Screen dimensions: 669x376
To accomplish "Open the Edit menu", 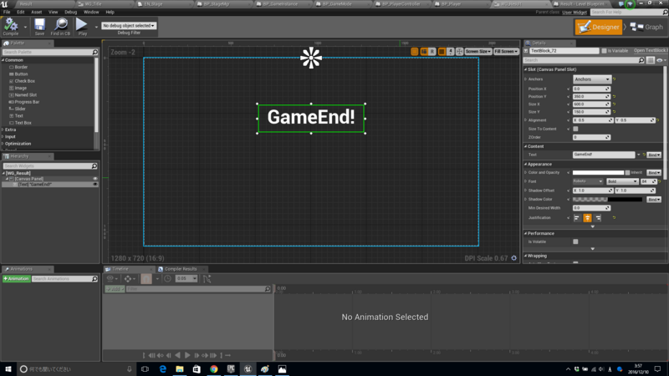I will tap(20, 12).
